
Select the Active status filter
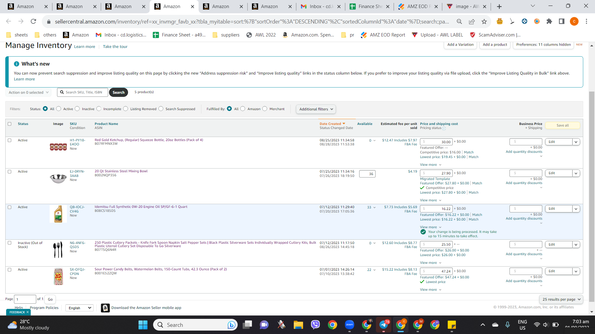pyautogui.click(x=59, y=109)
